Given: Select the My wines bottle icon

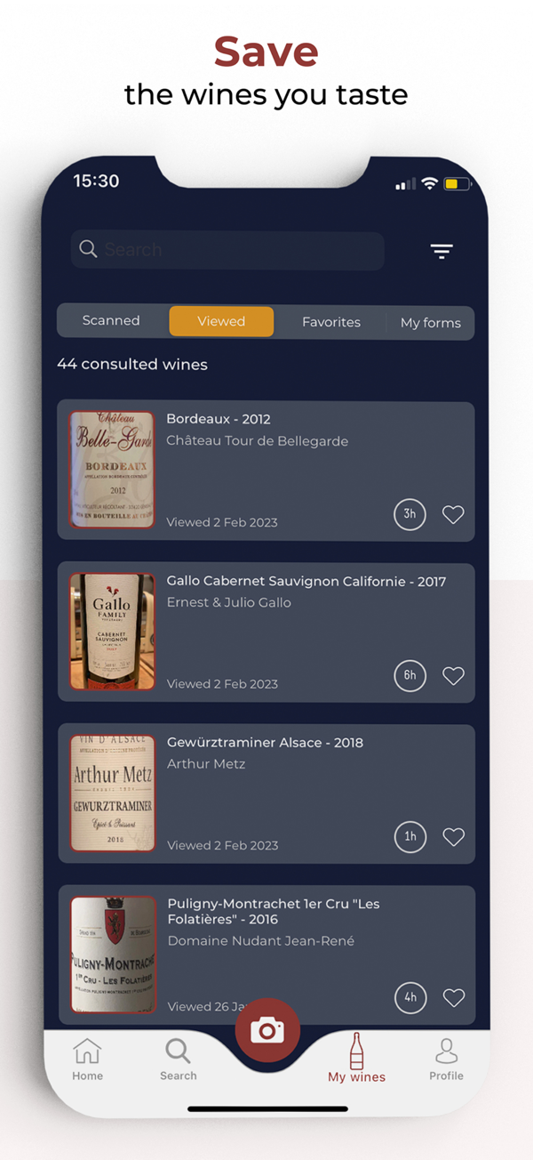Looking at the screenshot, I should tap(356, 1052).
